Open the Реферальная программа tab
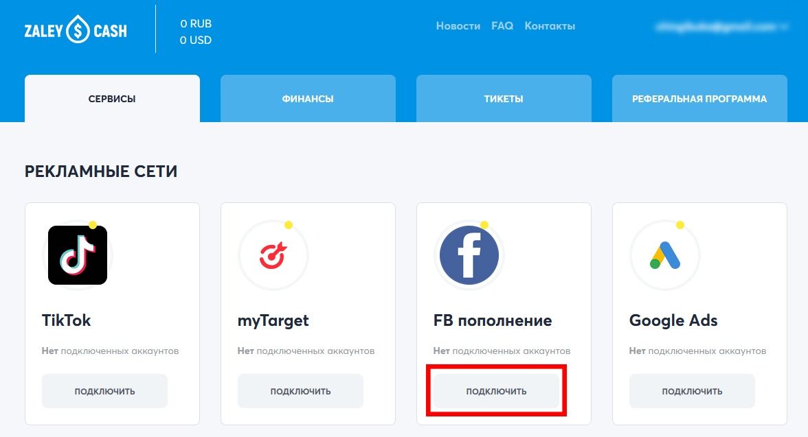Screen dimensions: 808x437 699,98
